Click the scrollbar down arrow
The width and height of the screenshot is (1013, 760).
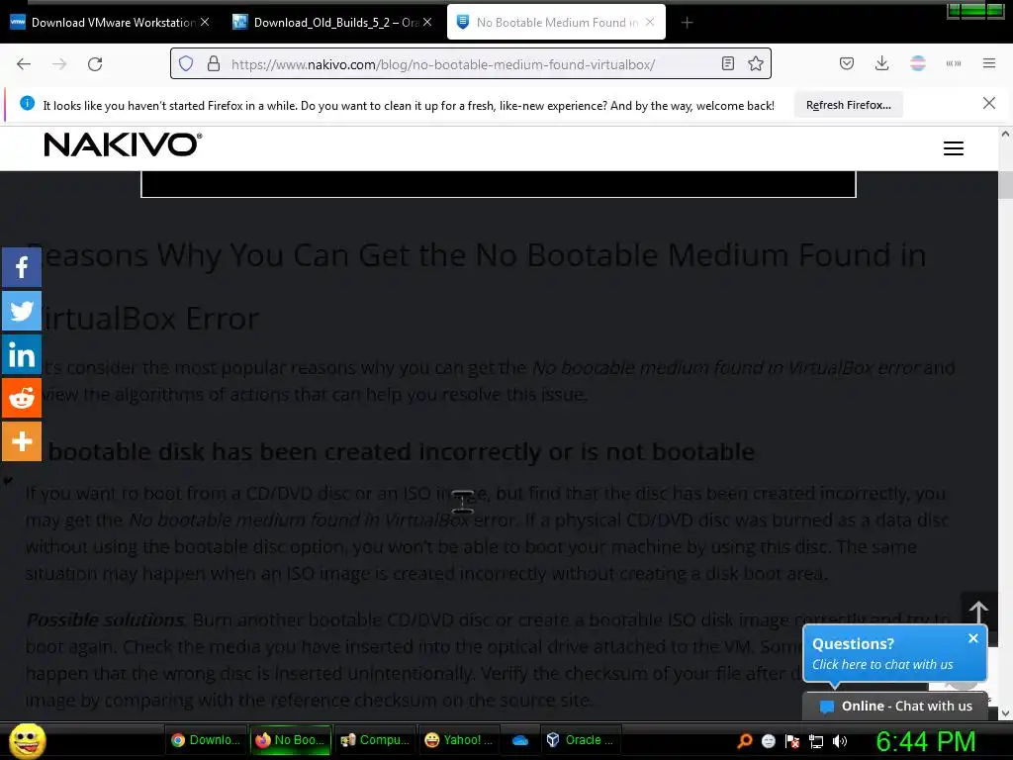[x=1005, y=713]
